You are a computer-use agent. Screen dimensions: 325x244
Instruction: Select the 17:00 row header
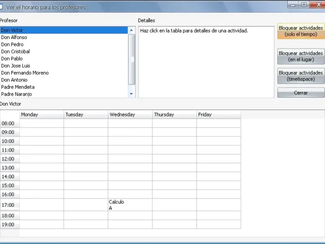click(x=10, y=205)
